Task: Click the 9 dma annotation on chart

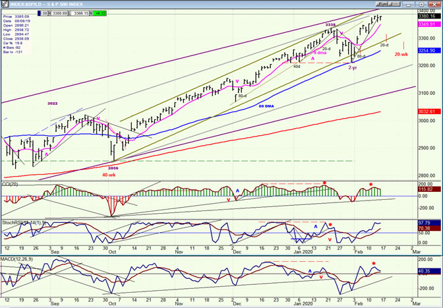Action: point(320,53)
